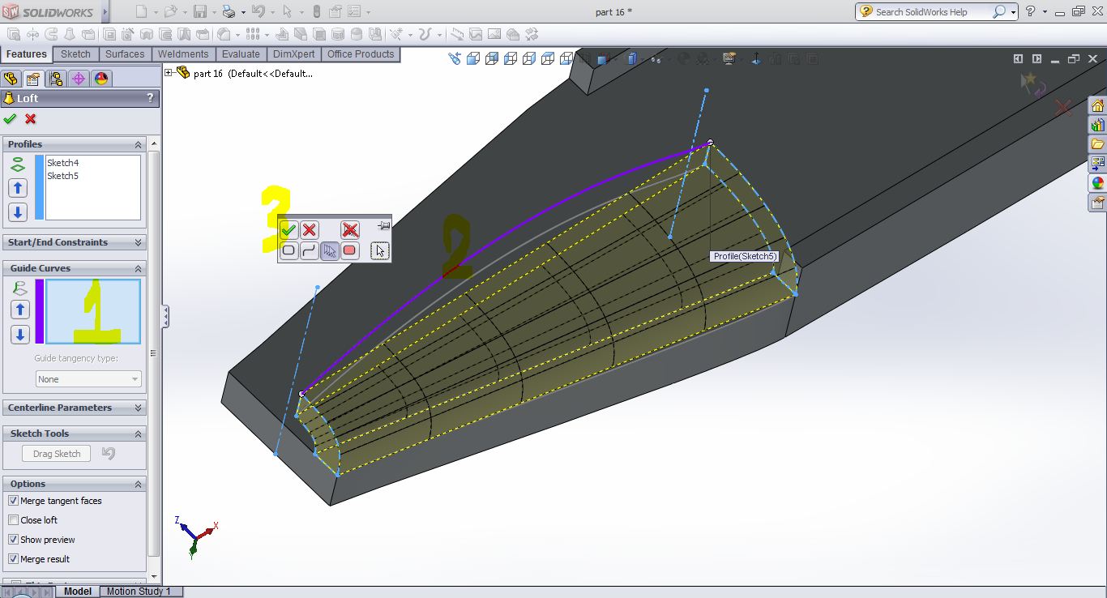Click the Print icon in top toolbar

(x=229, y=11)
